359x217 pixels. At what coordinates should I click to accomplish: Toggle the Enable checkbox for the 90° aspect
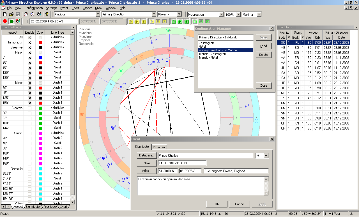point(29,68)
